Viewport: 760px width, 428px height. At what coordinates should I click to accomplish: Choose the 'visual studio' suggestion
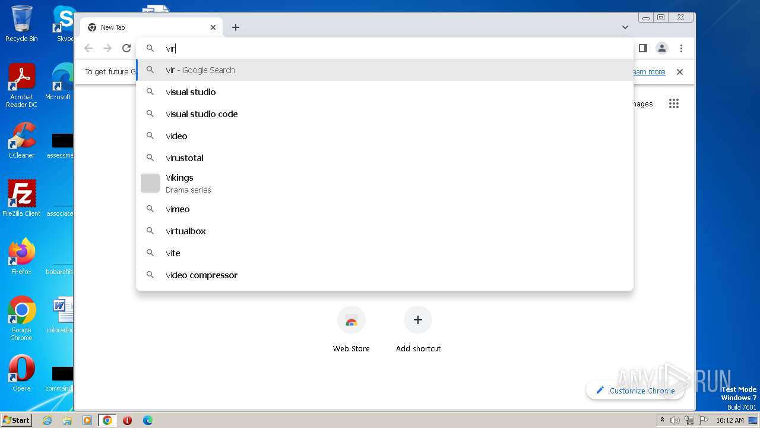(385, 92)
